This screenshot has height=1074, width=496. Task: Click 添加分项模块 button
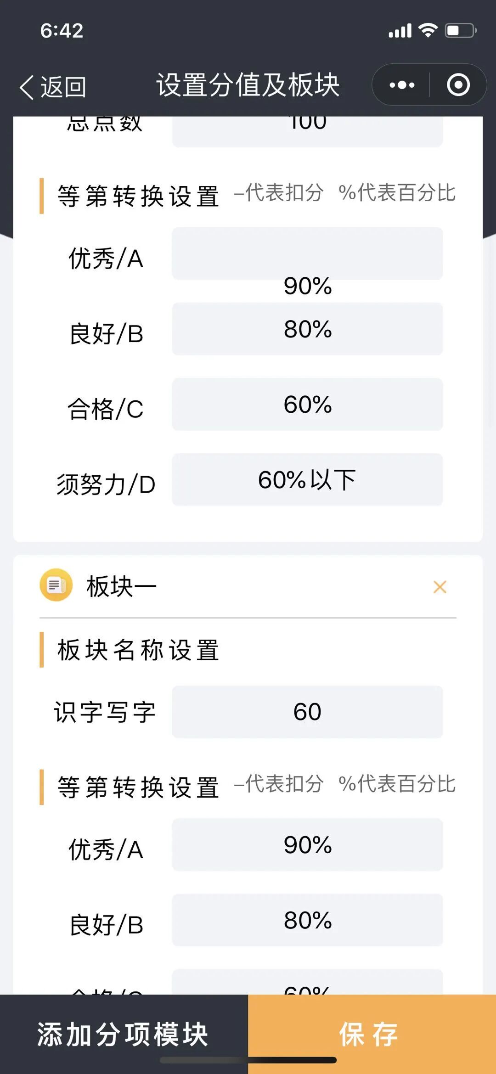point(124,1034)
